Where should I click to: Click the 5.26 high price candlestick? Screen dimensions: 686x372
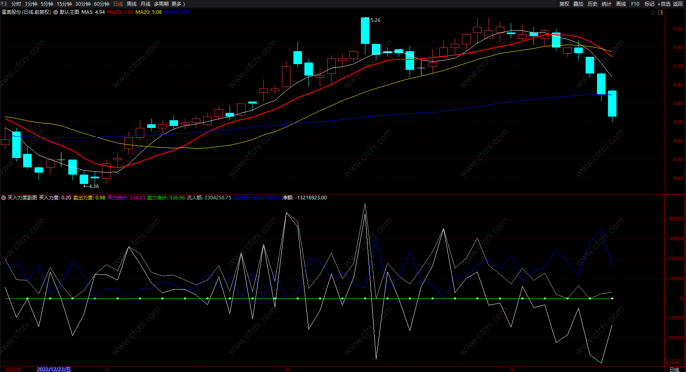coord(365,31)
